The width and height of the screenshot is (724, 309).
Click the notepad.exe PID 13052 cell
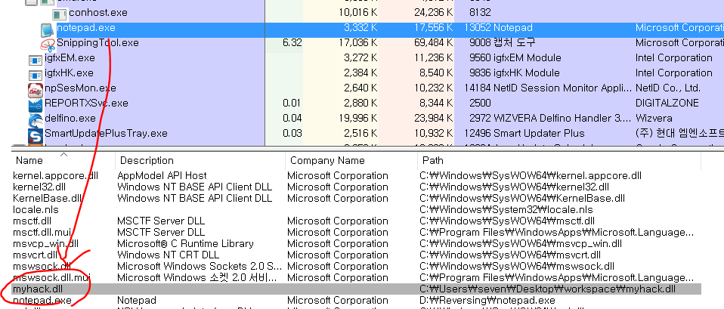tap(478, 28)
